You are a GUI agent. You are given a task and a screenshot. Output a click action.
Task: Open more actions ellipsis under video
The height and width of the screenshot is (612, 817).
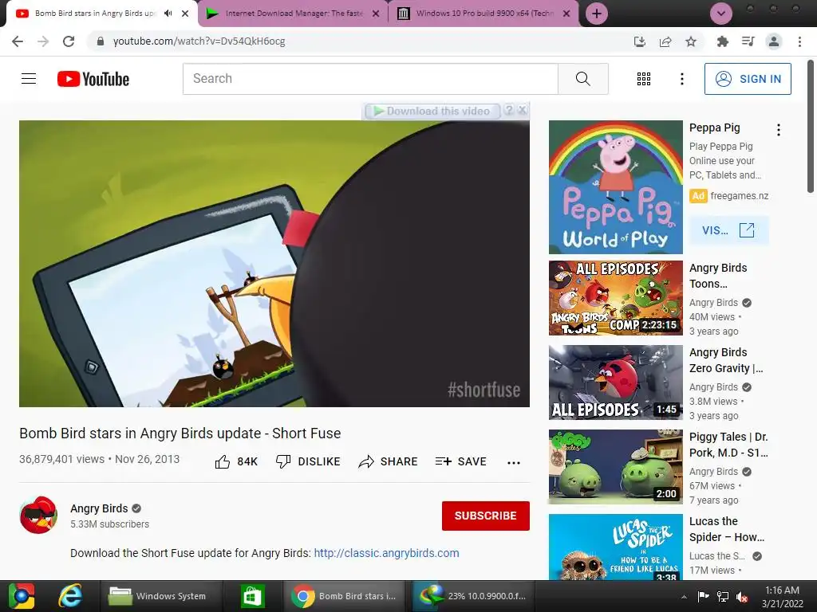[x=513, y=463]
